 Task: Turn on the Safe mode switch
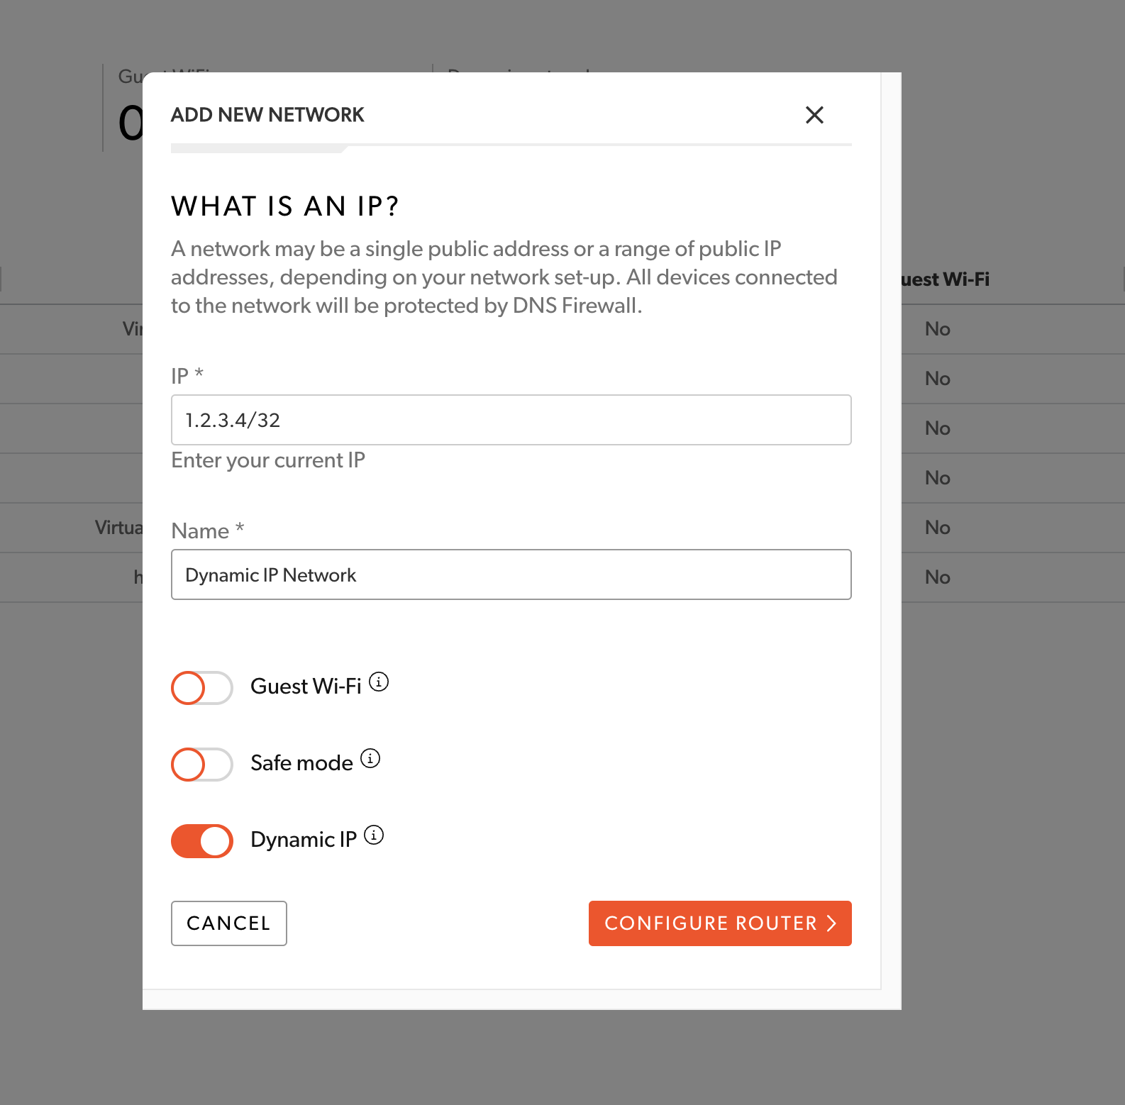click(202, 765)
